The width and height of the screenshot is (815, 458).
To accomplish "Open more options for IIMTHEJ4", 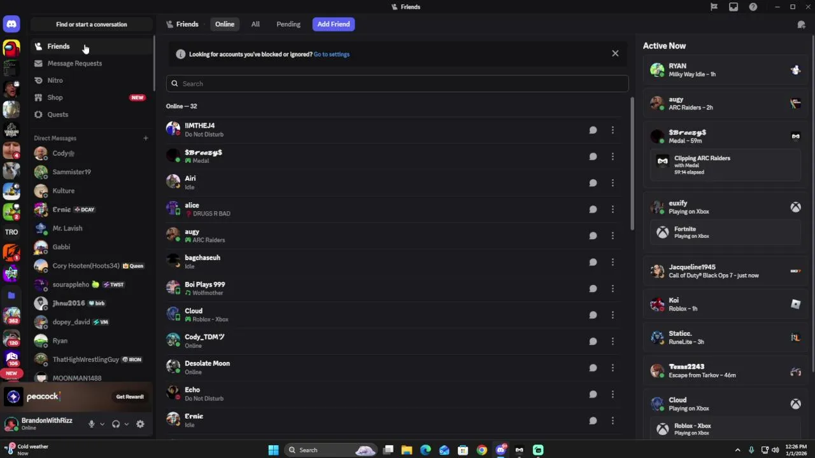I will coord(613,130).
